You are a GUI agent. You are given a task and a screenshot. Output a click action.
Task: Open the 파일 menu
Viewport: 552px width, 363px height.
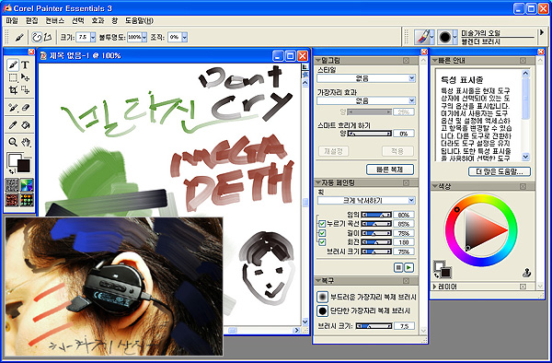[x=12, y=20]
